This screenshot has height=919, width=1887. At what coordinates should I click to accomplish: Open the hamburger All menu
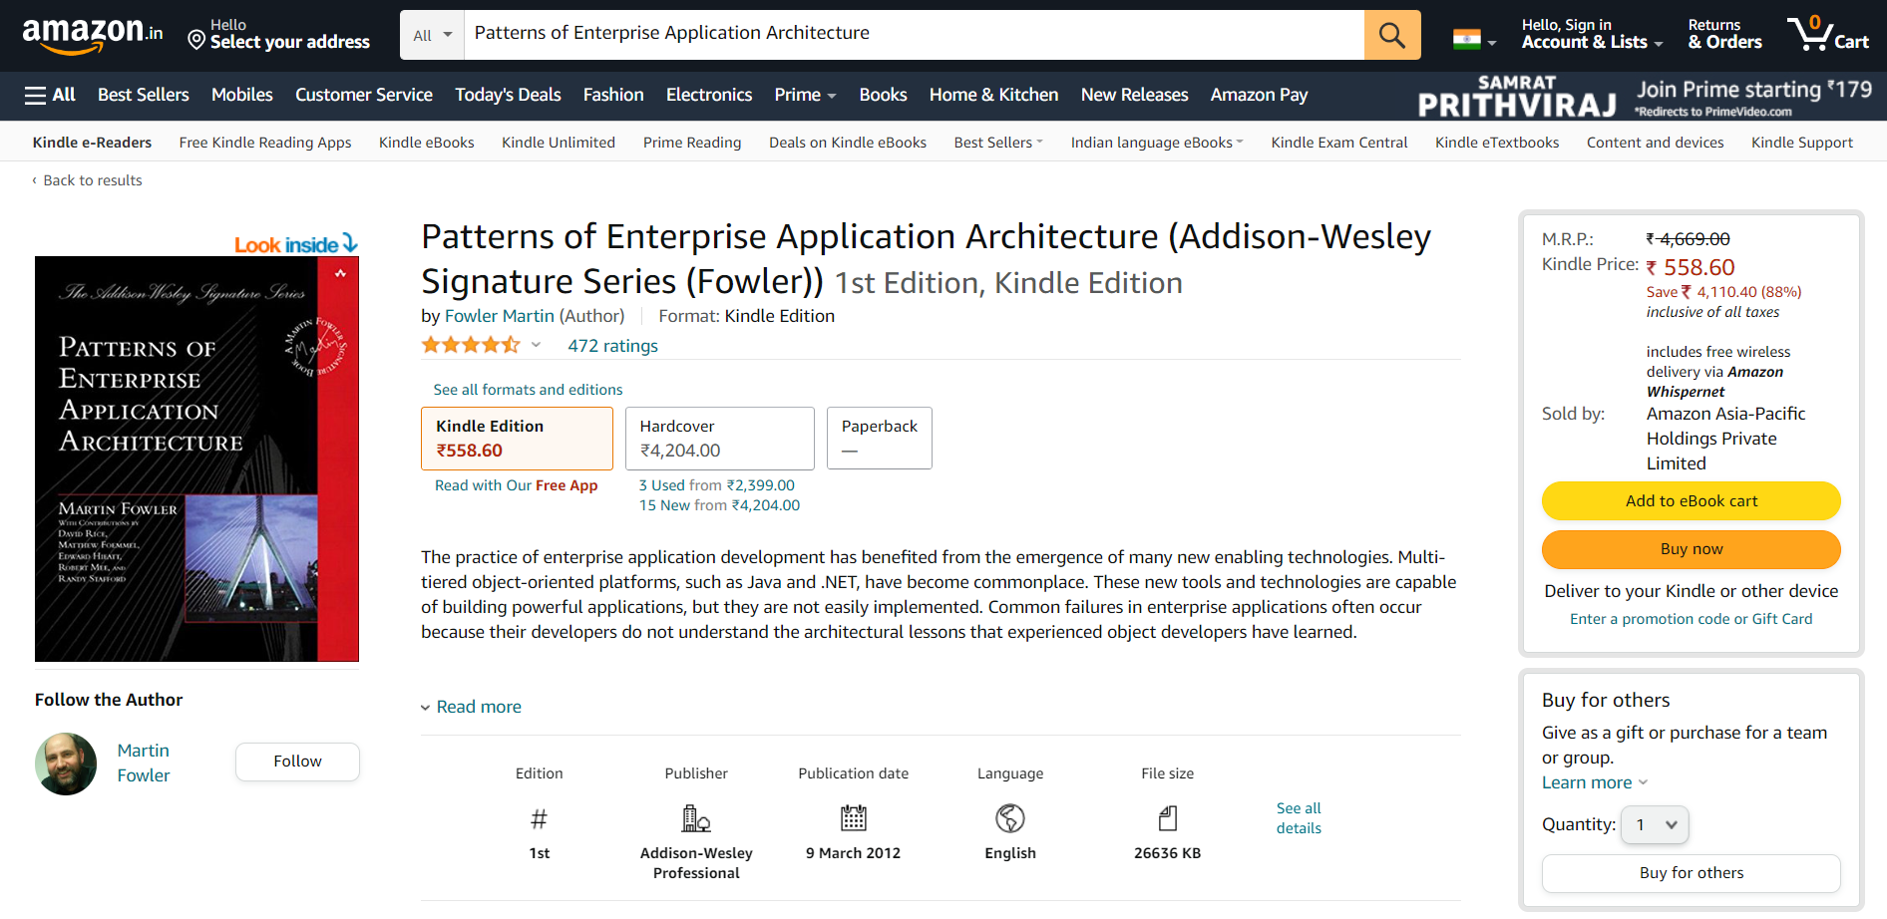coord(50,95)
